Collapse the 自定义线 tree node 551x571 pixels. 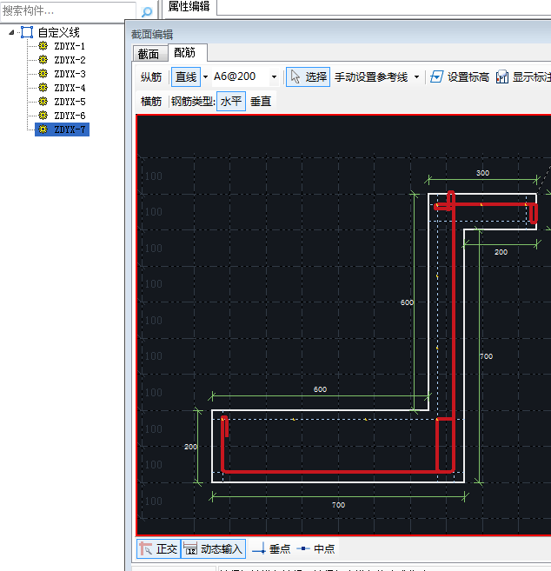11,32
